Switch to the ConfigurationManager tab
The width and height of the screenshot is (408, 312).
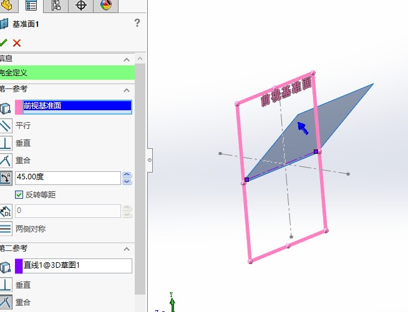(x=56, y=6)
